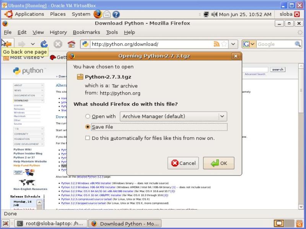Open the Applications menu
306x229 pixels.
tap(29, 14)
